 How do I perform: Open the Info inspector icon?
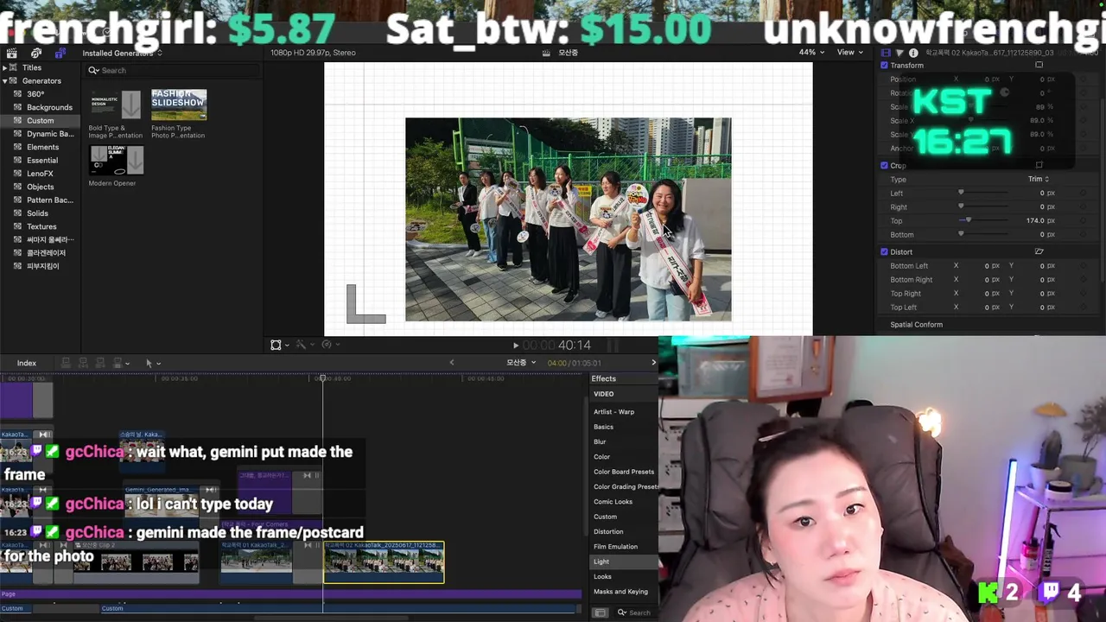tap(913, 53)
